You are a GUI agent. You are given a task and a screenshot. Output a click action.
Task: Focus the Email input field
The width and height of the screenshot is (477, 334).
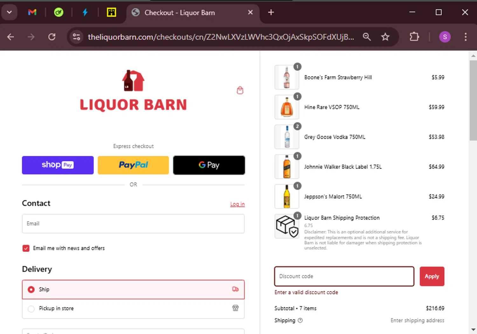point(133,224)
